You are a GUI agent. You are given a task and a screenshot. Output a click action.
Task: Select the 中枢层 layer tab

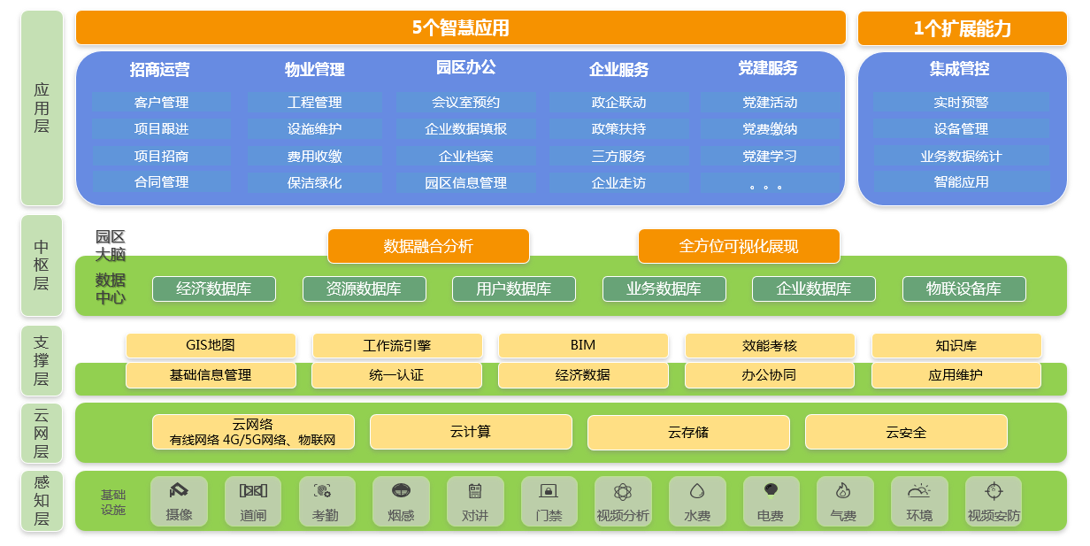[42, 265]
